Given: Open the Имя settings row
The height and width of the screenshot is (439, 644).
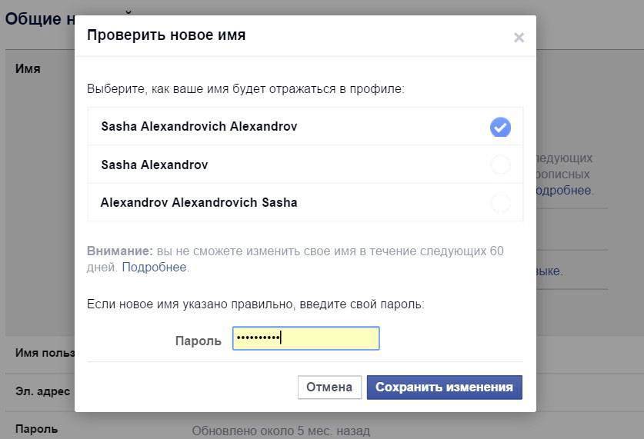Looking at the screenshot, I should coord(28,68).
